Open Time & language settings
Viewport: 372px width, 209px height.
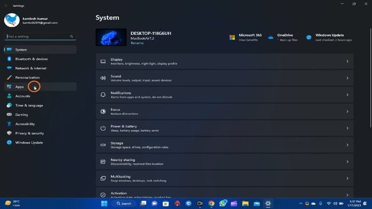[x=40, y=105]
